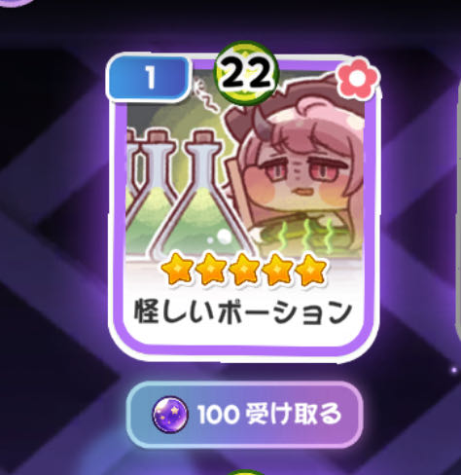This screenshot has width=461, height=475.
Task: Click the partial green badge at bottom edge
Action: tap(246, 472)
